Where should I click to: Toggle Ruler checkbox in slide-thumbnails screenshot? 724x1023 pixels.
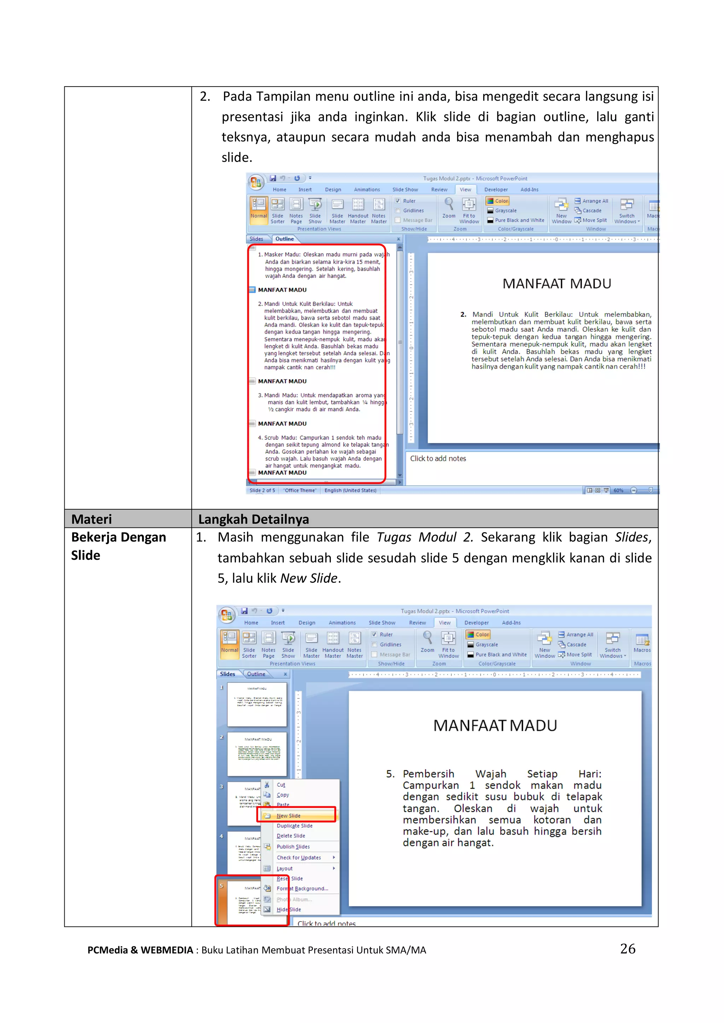pyautogui.click(x=374, y=635)
